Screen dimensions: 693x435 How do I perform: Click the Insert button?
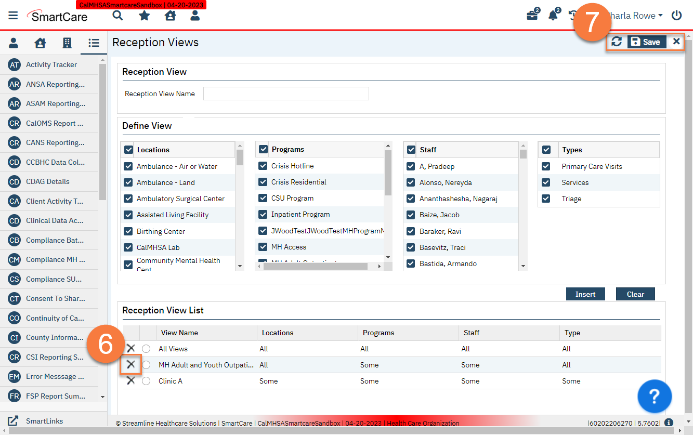(x=585, y=294)
